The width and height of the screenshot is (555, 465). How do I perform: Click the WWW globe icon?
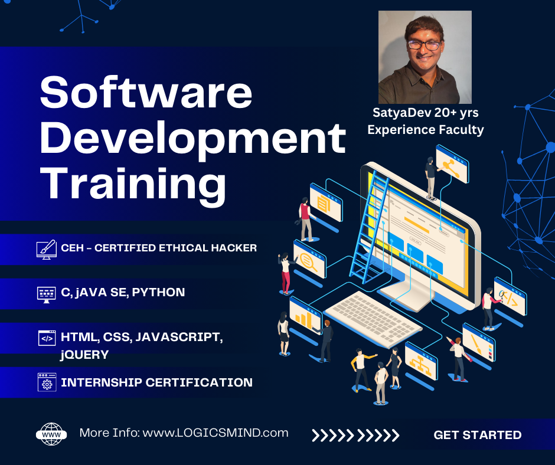click(x=52, y=434)
